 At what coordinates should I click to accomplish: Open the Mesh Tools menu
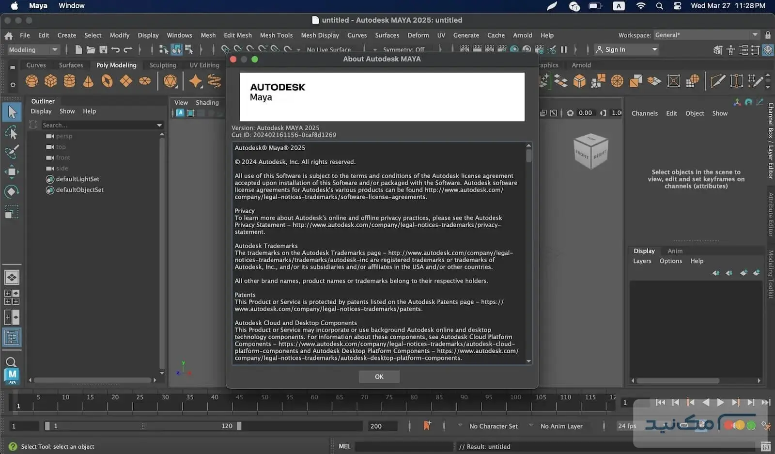276,35
